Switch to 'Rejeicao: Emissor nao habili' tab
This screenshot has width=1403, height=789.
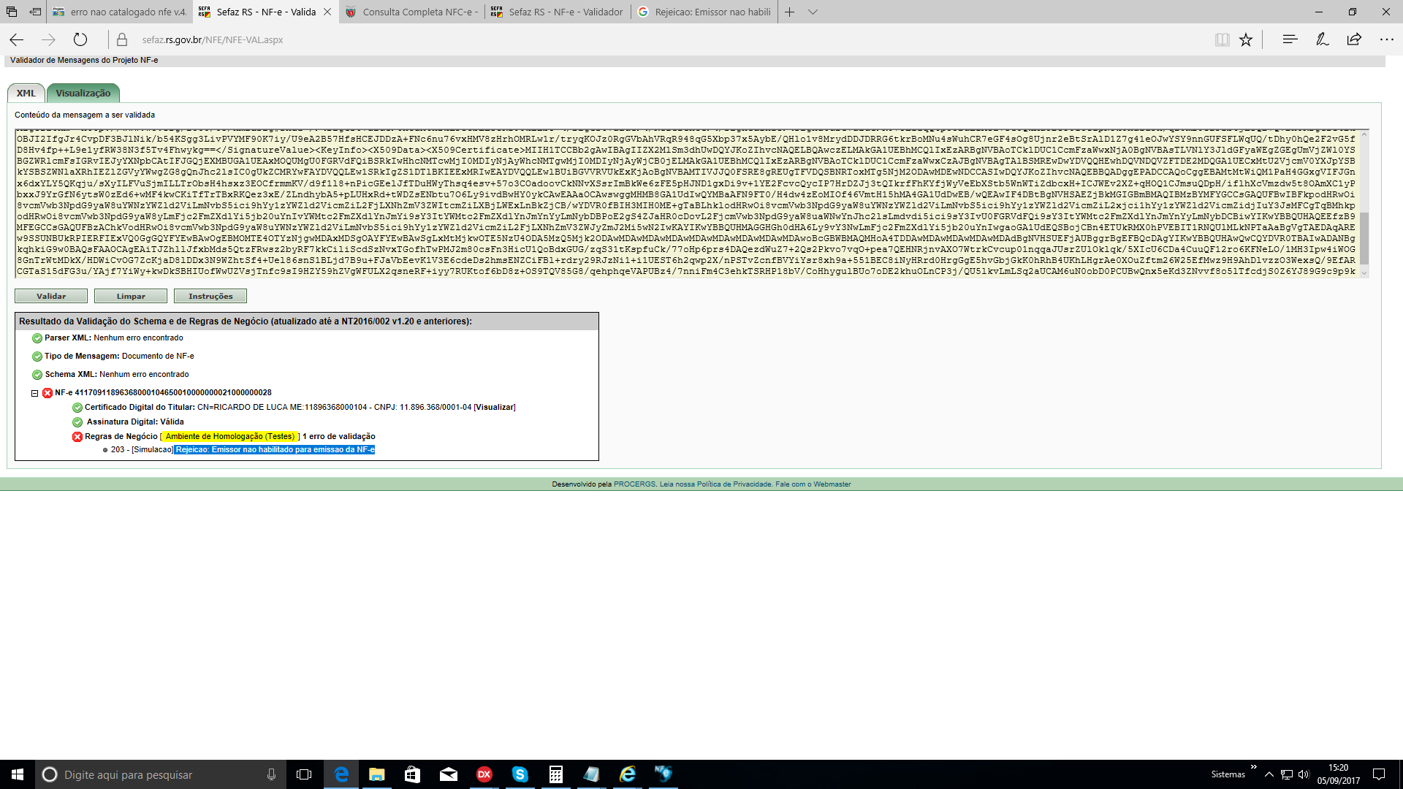pyautogui.click(x=704, y=12)
